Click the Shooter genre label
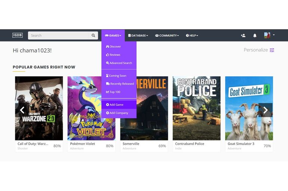Screen dimensions: 288x191 point(23,148)
